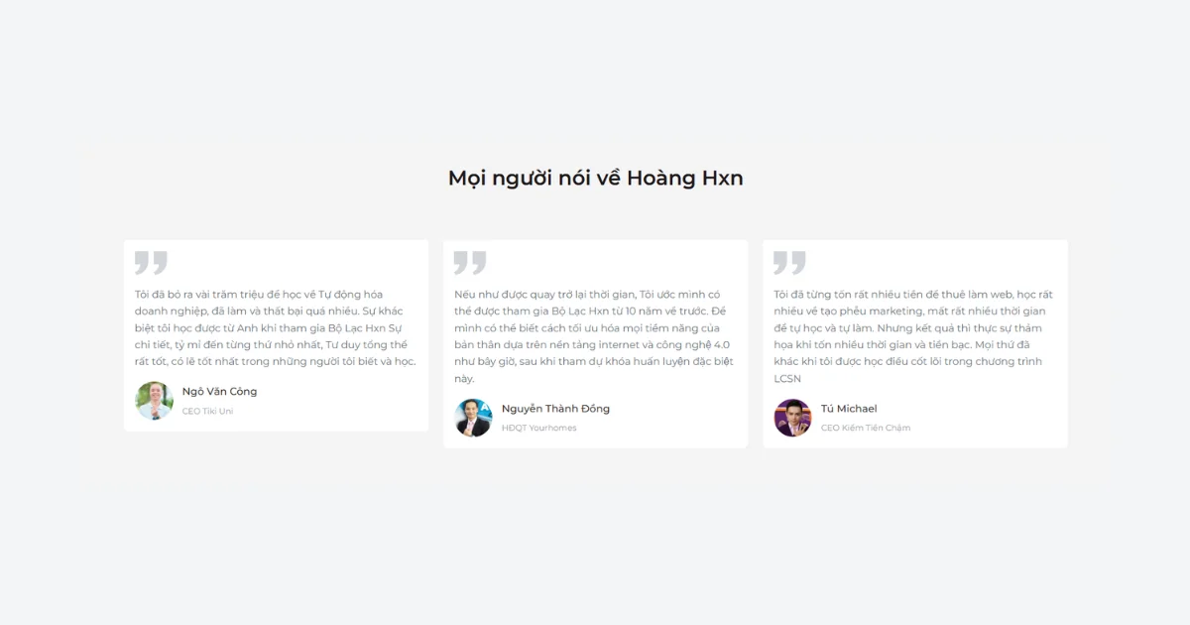Click the line 'rất tốt, có lẽ tốt nhất'
The image size is (1190, 625).
click(x=276, y=362)
